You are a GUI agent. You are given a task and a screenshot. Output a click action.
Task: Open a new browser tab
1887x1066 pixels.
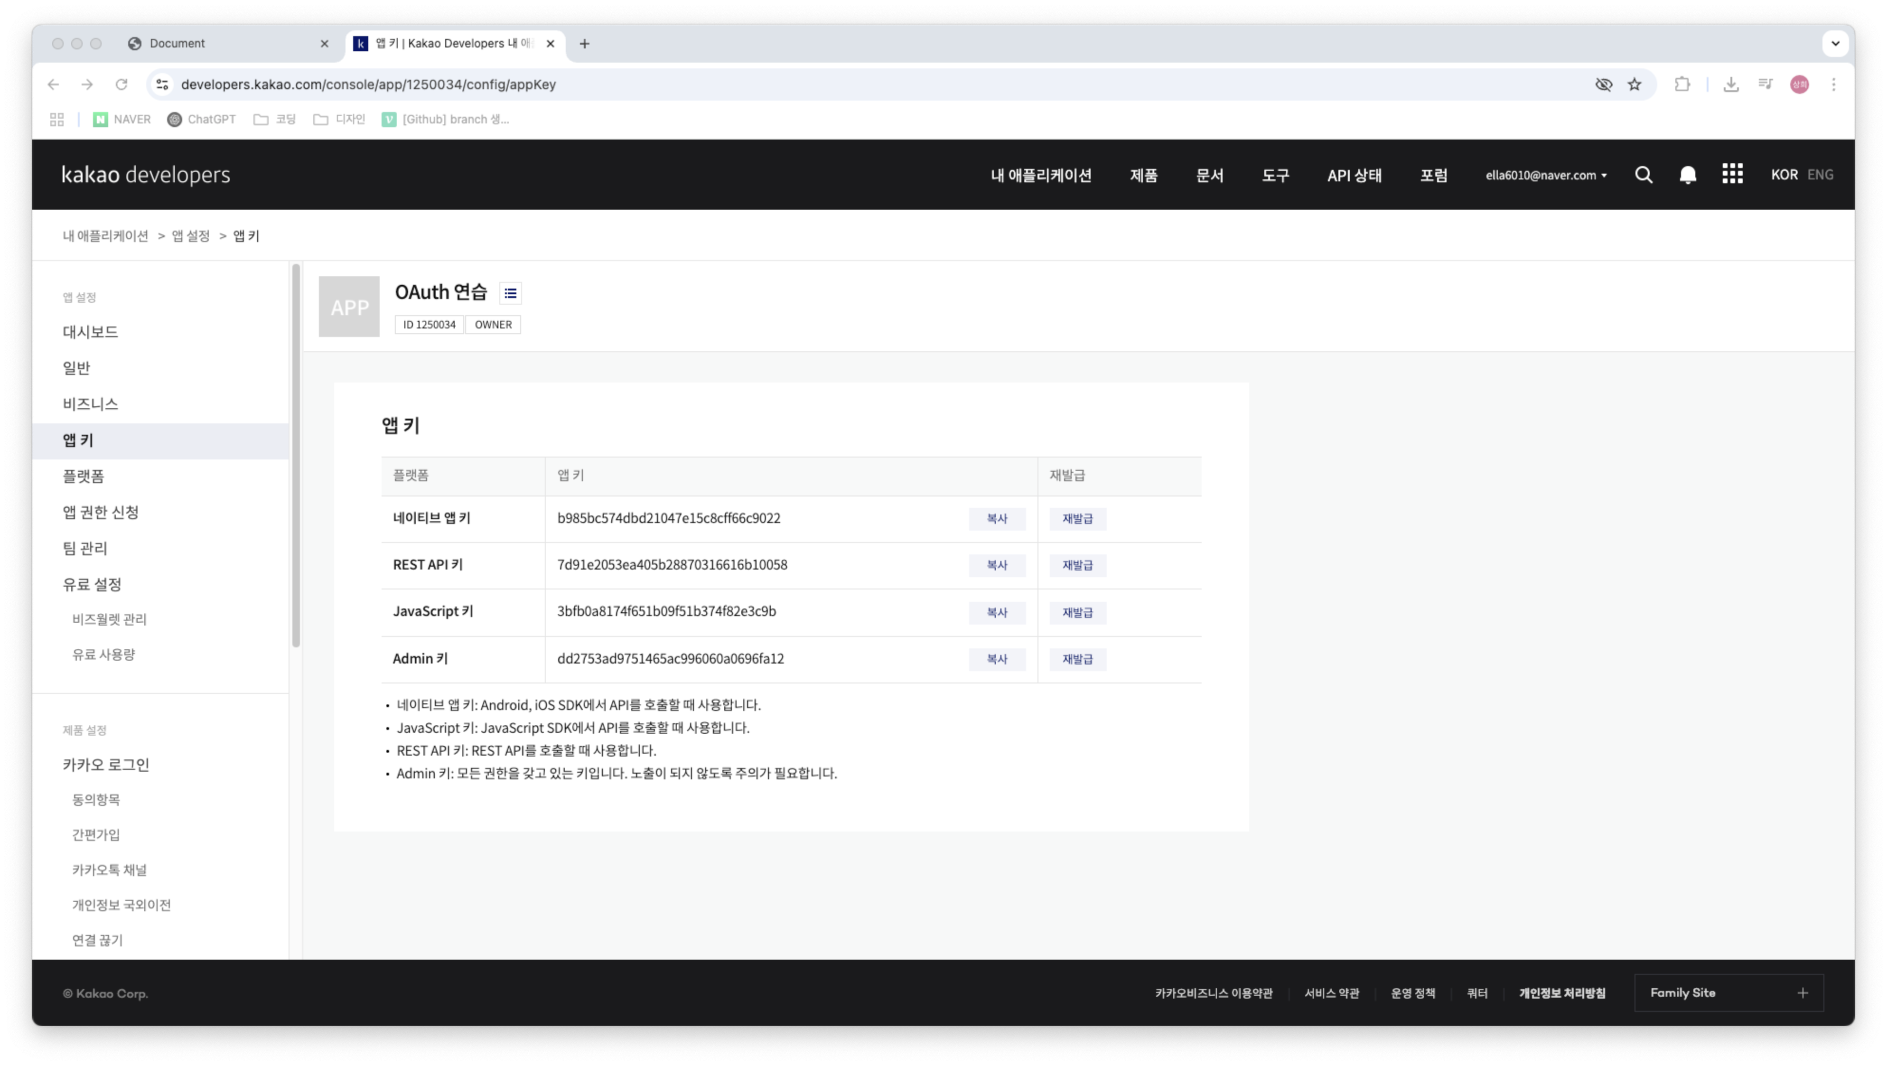tap(585, 43)
